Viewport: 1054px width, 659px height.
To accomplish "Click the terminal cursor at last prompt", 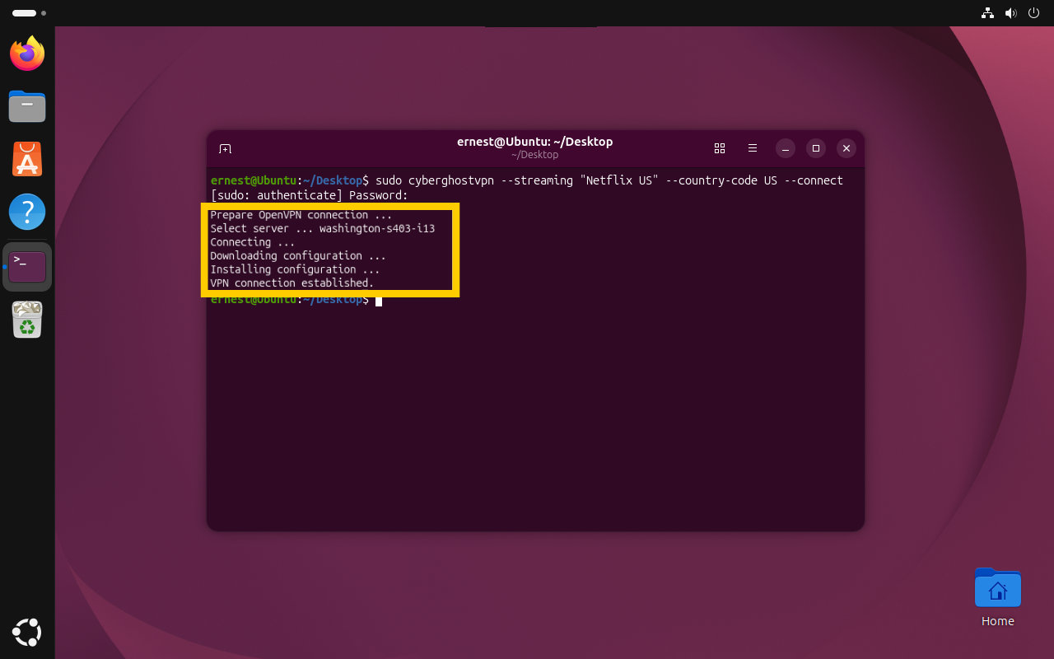I will pyautogui.click(x=379, y=301).
